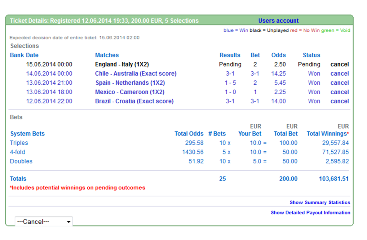Screen dimensions: 367x240
Task: Open Brazil - Croatia (Exact score) match
Action: tap(134, 101)
